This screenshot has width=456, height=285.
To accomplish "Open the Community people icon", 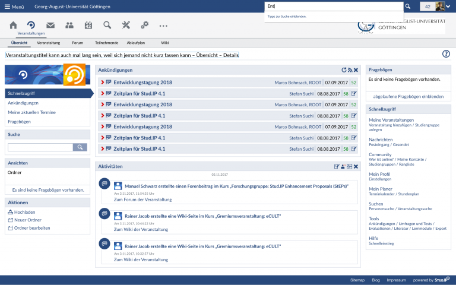I will [69, 25].
